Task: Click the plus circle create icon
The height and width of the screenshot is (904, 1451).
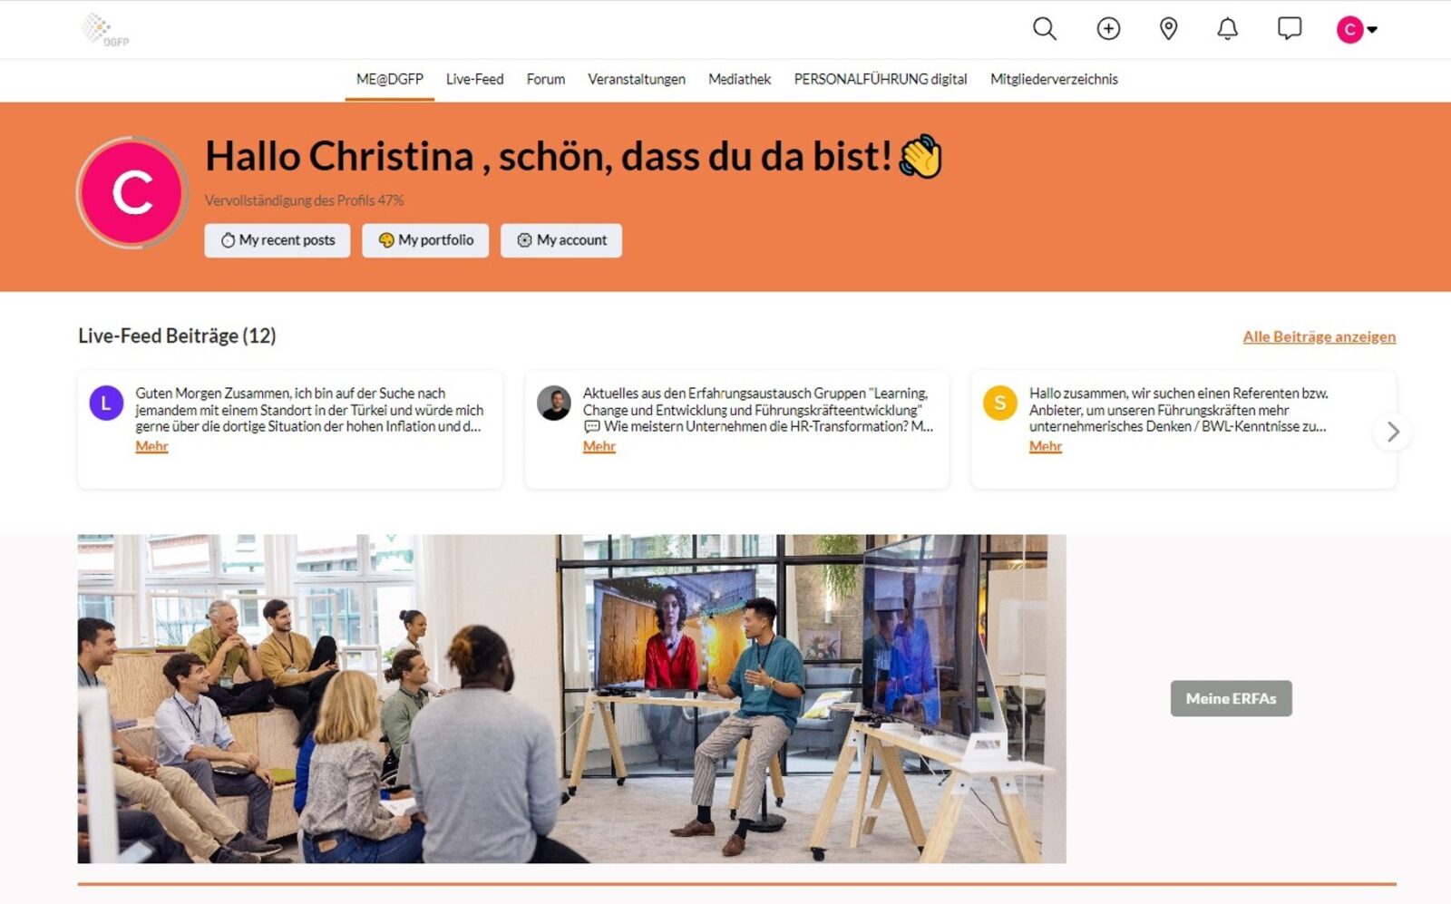Action: pos(1108,29)
